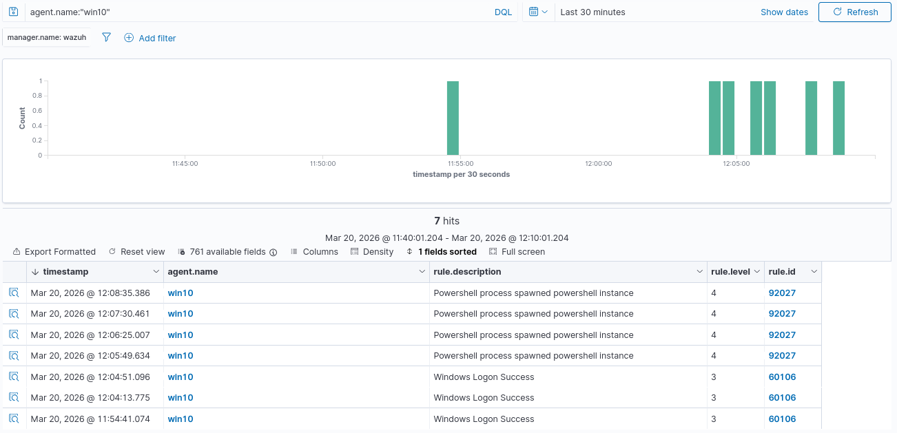Open win10 agent link in 12:06:25.007 row

[181, 335]
